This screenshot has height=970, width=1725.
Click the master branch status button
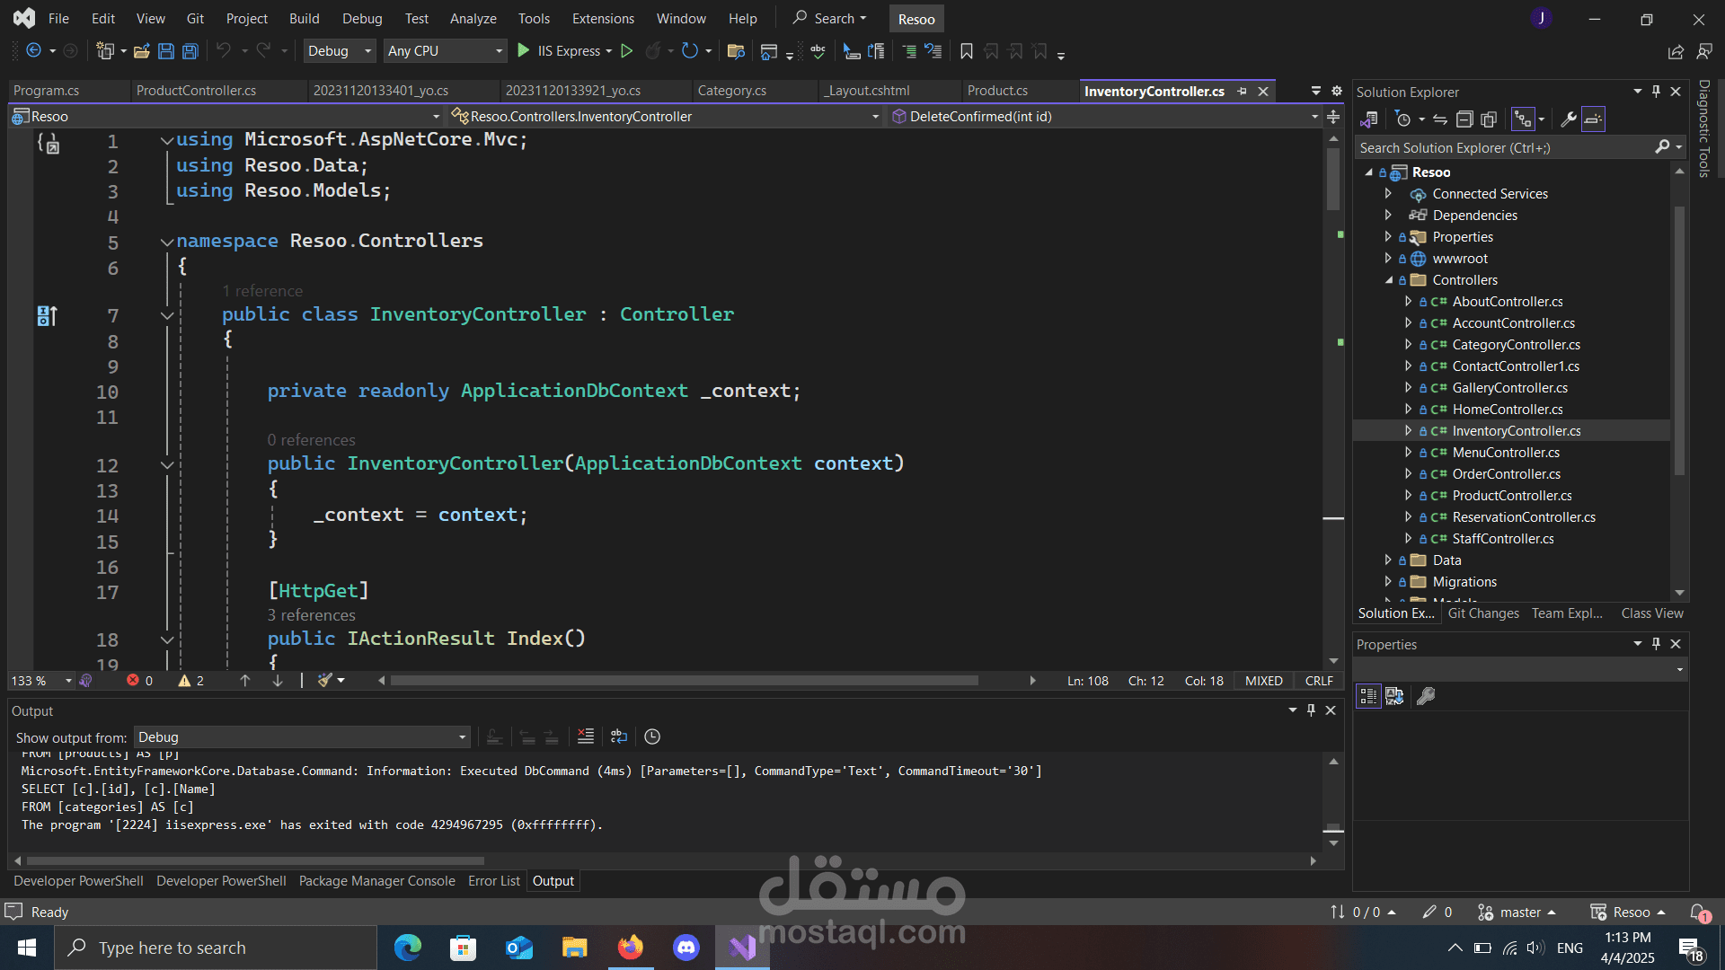tap(1518, 912)
